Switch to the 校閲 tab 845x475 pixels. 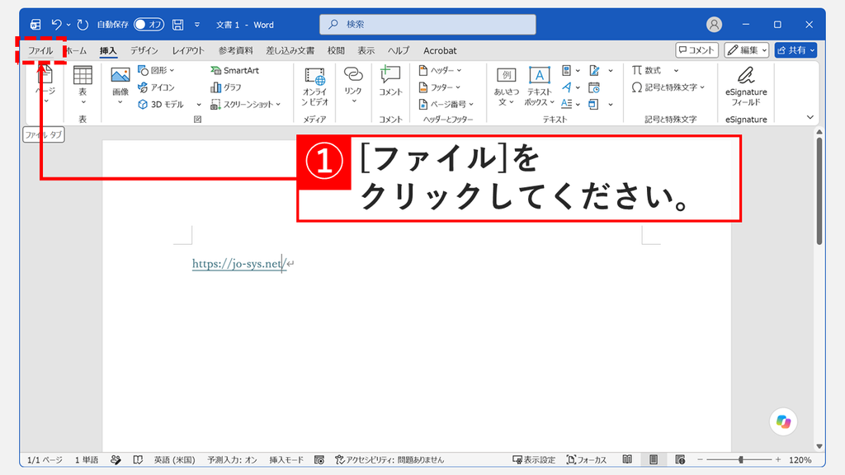pyautogui.click(x=336, y=50)
